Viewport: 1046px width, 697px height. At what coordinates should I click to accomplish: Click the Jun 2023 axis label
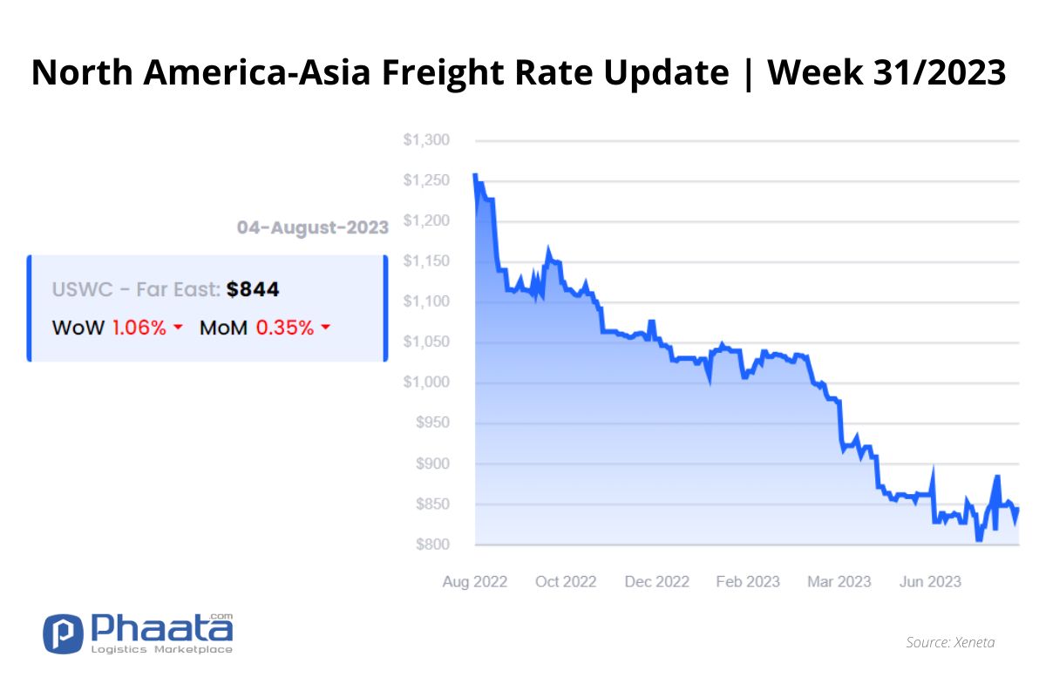[930, 581]
